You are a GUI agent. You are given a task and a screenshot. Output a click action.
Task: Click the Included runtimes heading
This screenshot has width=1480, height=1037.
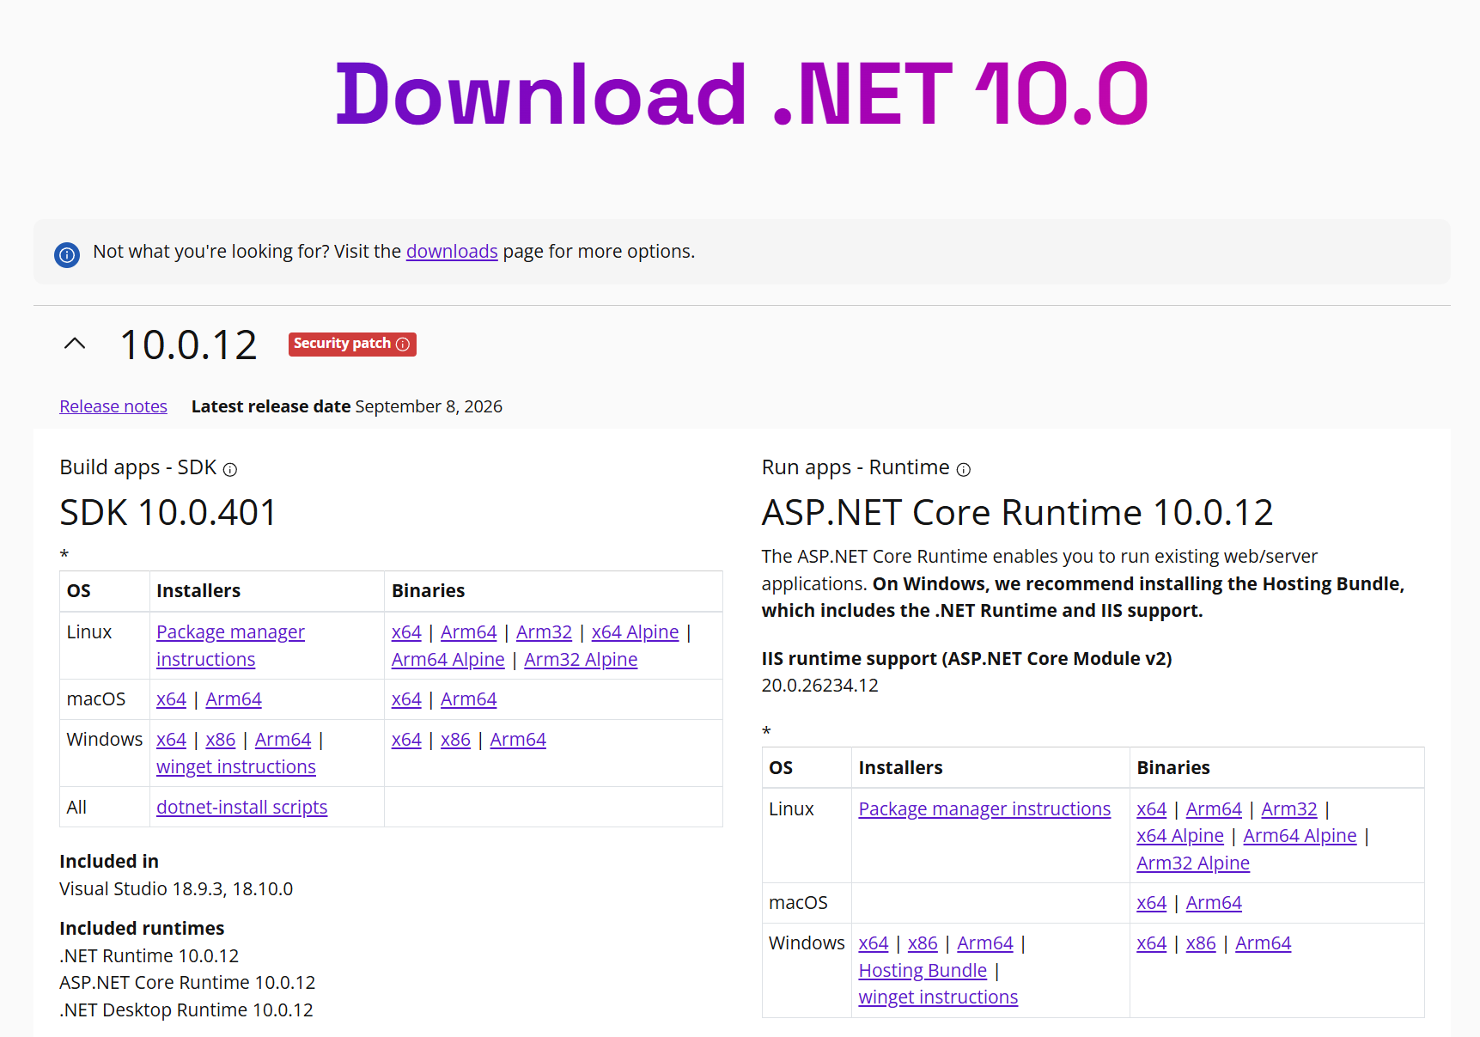pos(142,929)
